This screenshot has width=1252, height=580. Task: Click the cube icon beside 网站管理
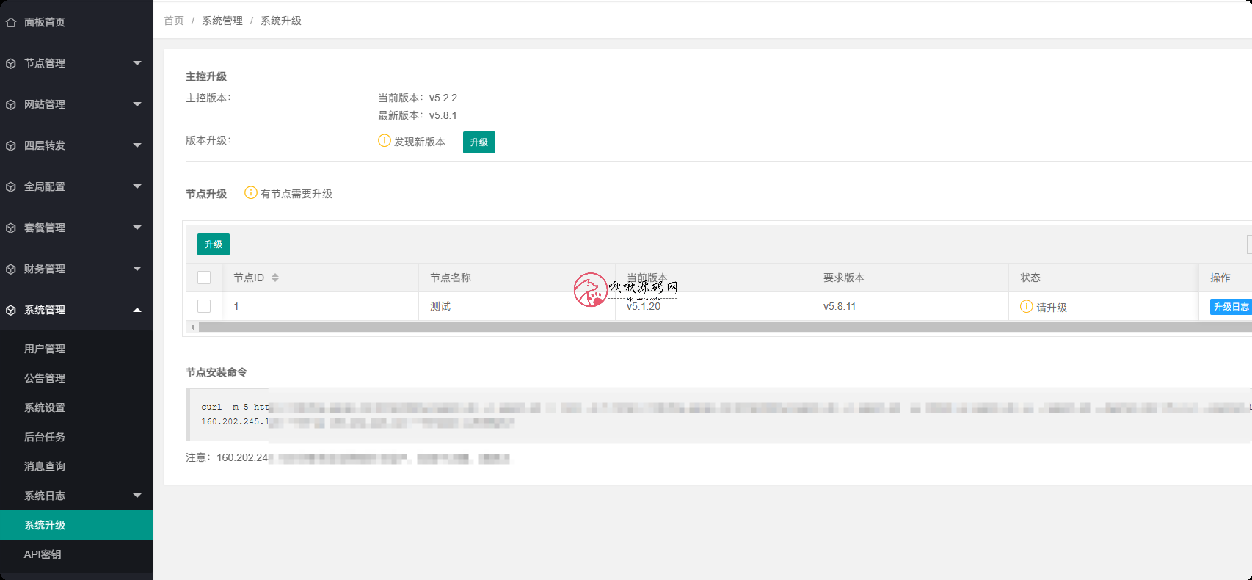coord(11,105)
